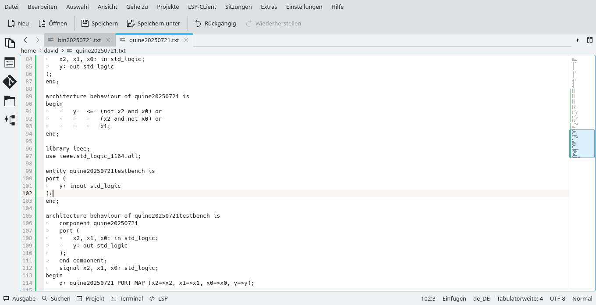596x305 pixels.
Task: Open the Git panel from the left sidebar
Action: pyautogui.click(x=10, y=82)
